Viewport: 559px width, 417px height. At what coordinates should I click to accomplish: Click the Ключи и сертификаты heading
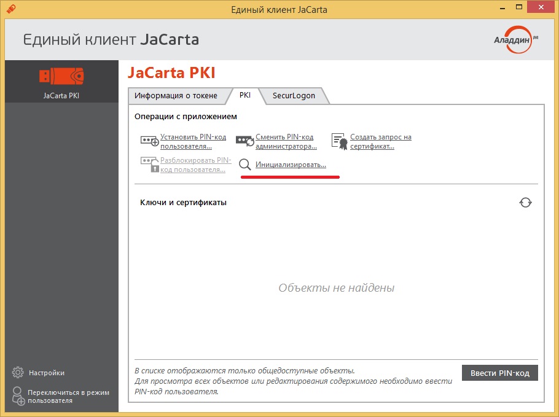pyautogui.click(x=183, y=203)
